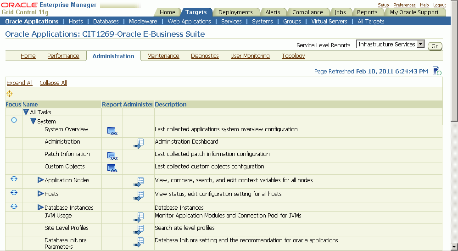
Task: Launch Administration Dashboard administer icon
Action: click(x=139, y=144)
